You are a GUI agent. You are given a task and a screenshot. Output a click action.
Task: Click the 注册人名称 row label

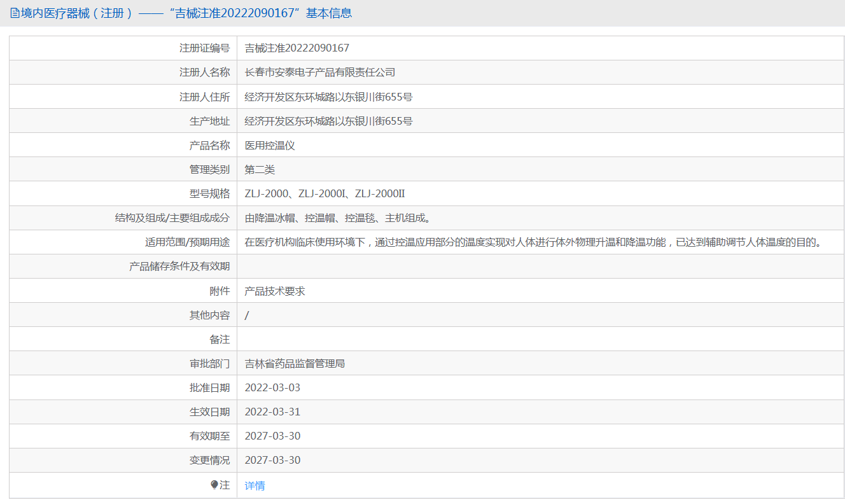click(x=204, y=72)
